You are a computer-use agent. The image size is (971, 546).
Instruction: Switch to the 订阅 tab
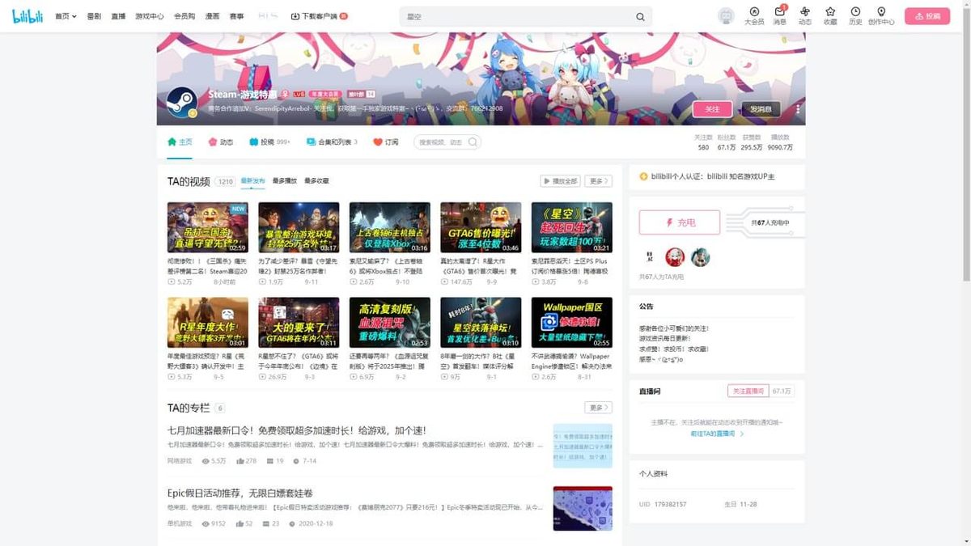(x=386, y=142)
